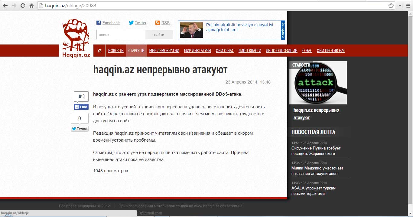This screenshot has height=217, width=413.
Task: Focus the поиск search field
Action: click(x=121, y=35)
